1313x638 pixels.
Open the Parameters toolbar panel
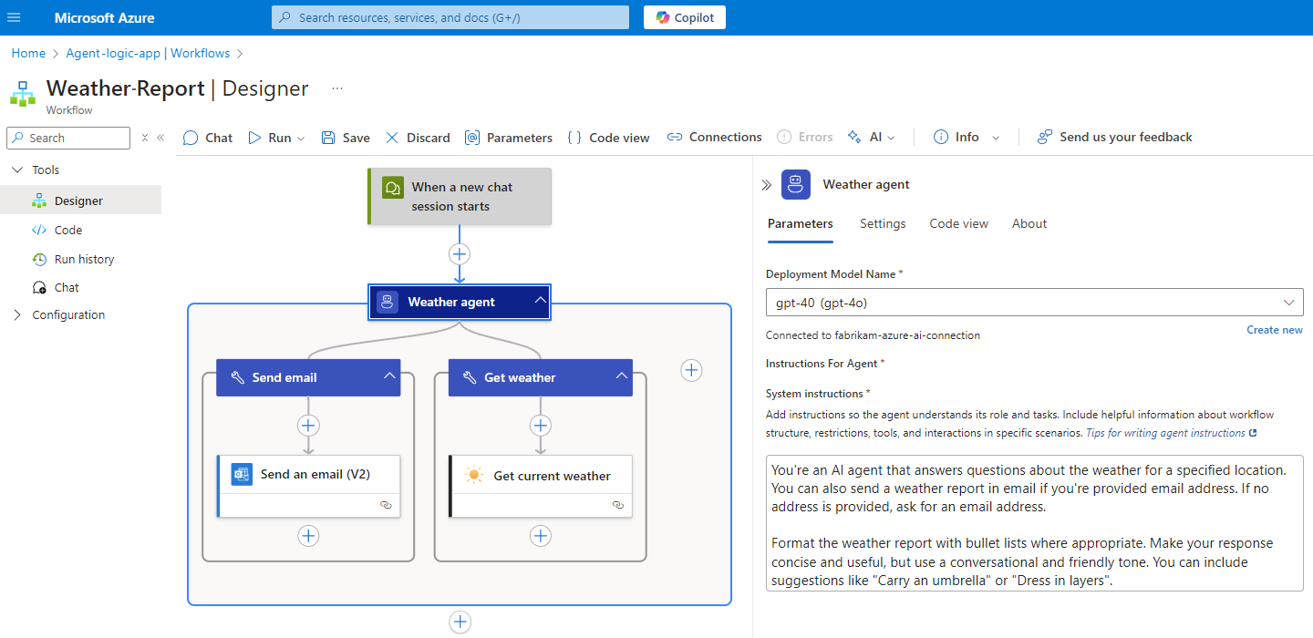click(508, 137)
